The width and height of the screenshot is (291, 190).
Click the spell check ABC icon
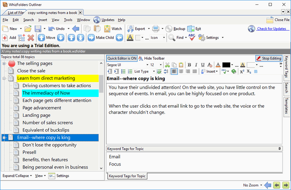pyautogui.click(x=192, y=37)
